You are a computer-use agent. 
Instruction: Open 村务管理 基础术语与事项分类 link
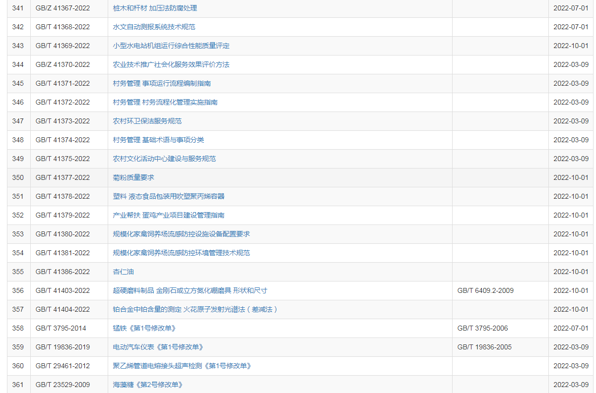tap(158, 140)
